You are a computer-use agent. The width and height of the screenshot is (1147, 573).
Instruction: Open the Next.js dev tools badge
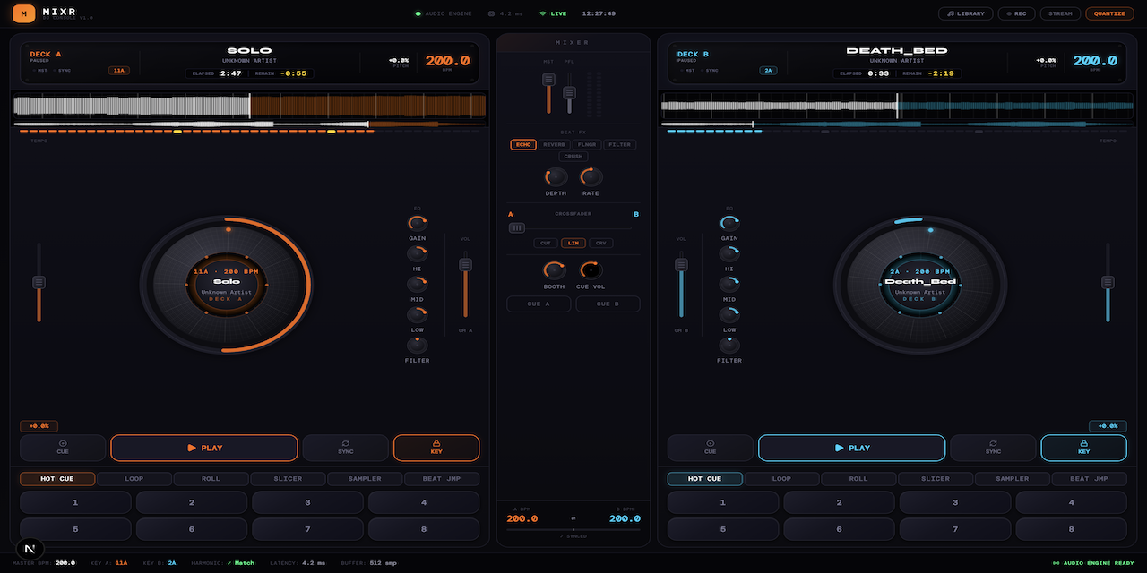click(30, 548)
